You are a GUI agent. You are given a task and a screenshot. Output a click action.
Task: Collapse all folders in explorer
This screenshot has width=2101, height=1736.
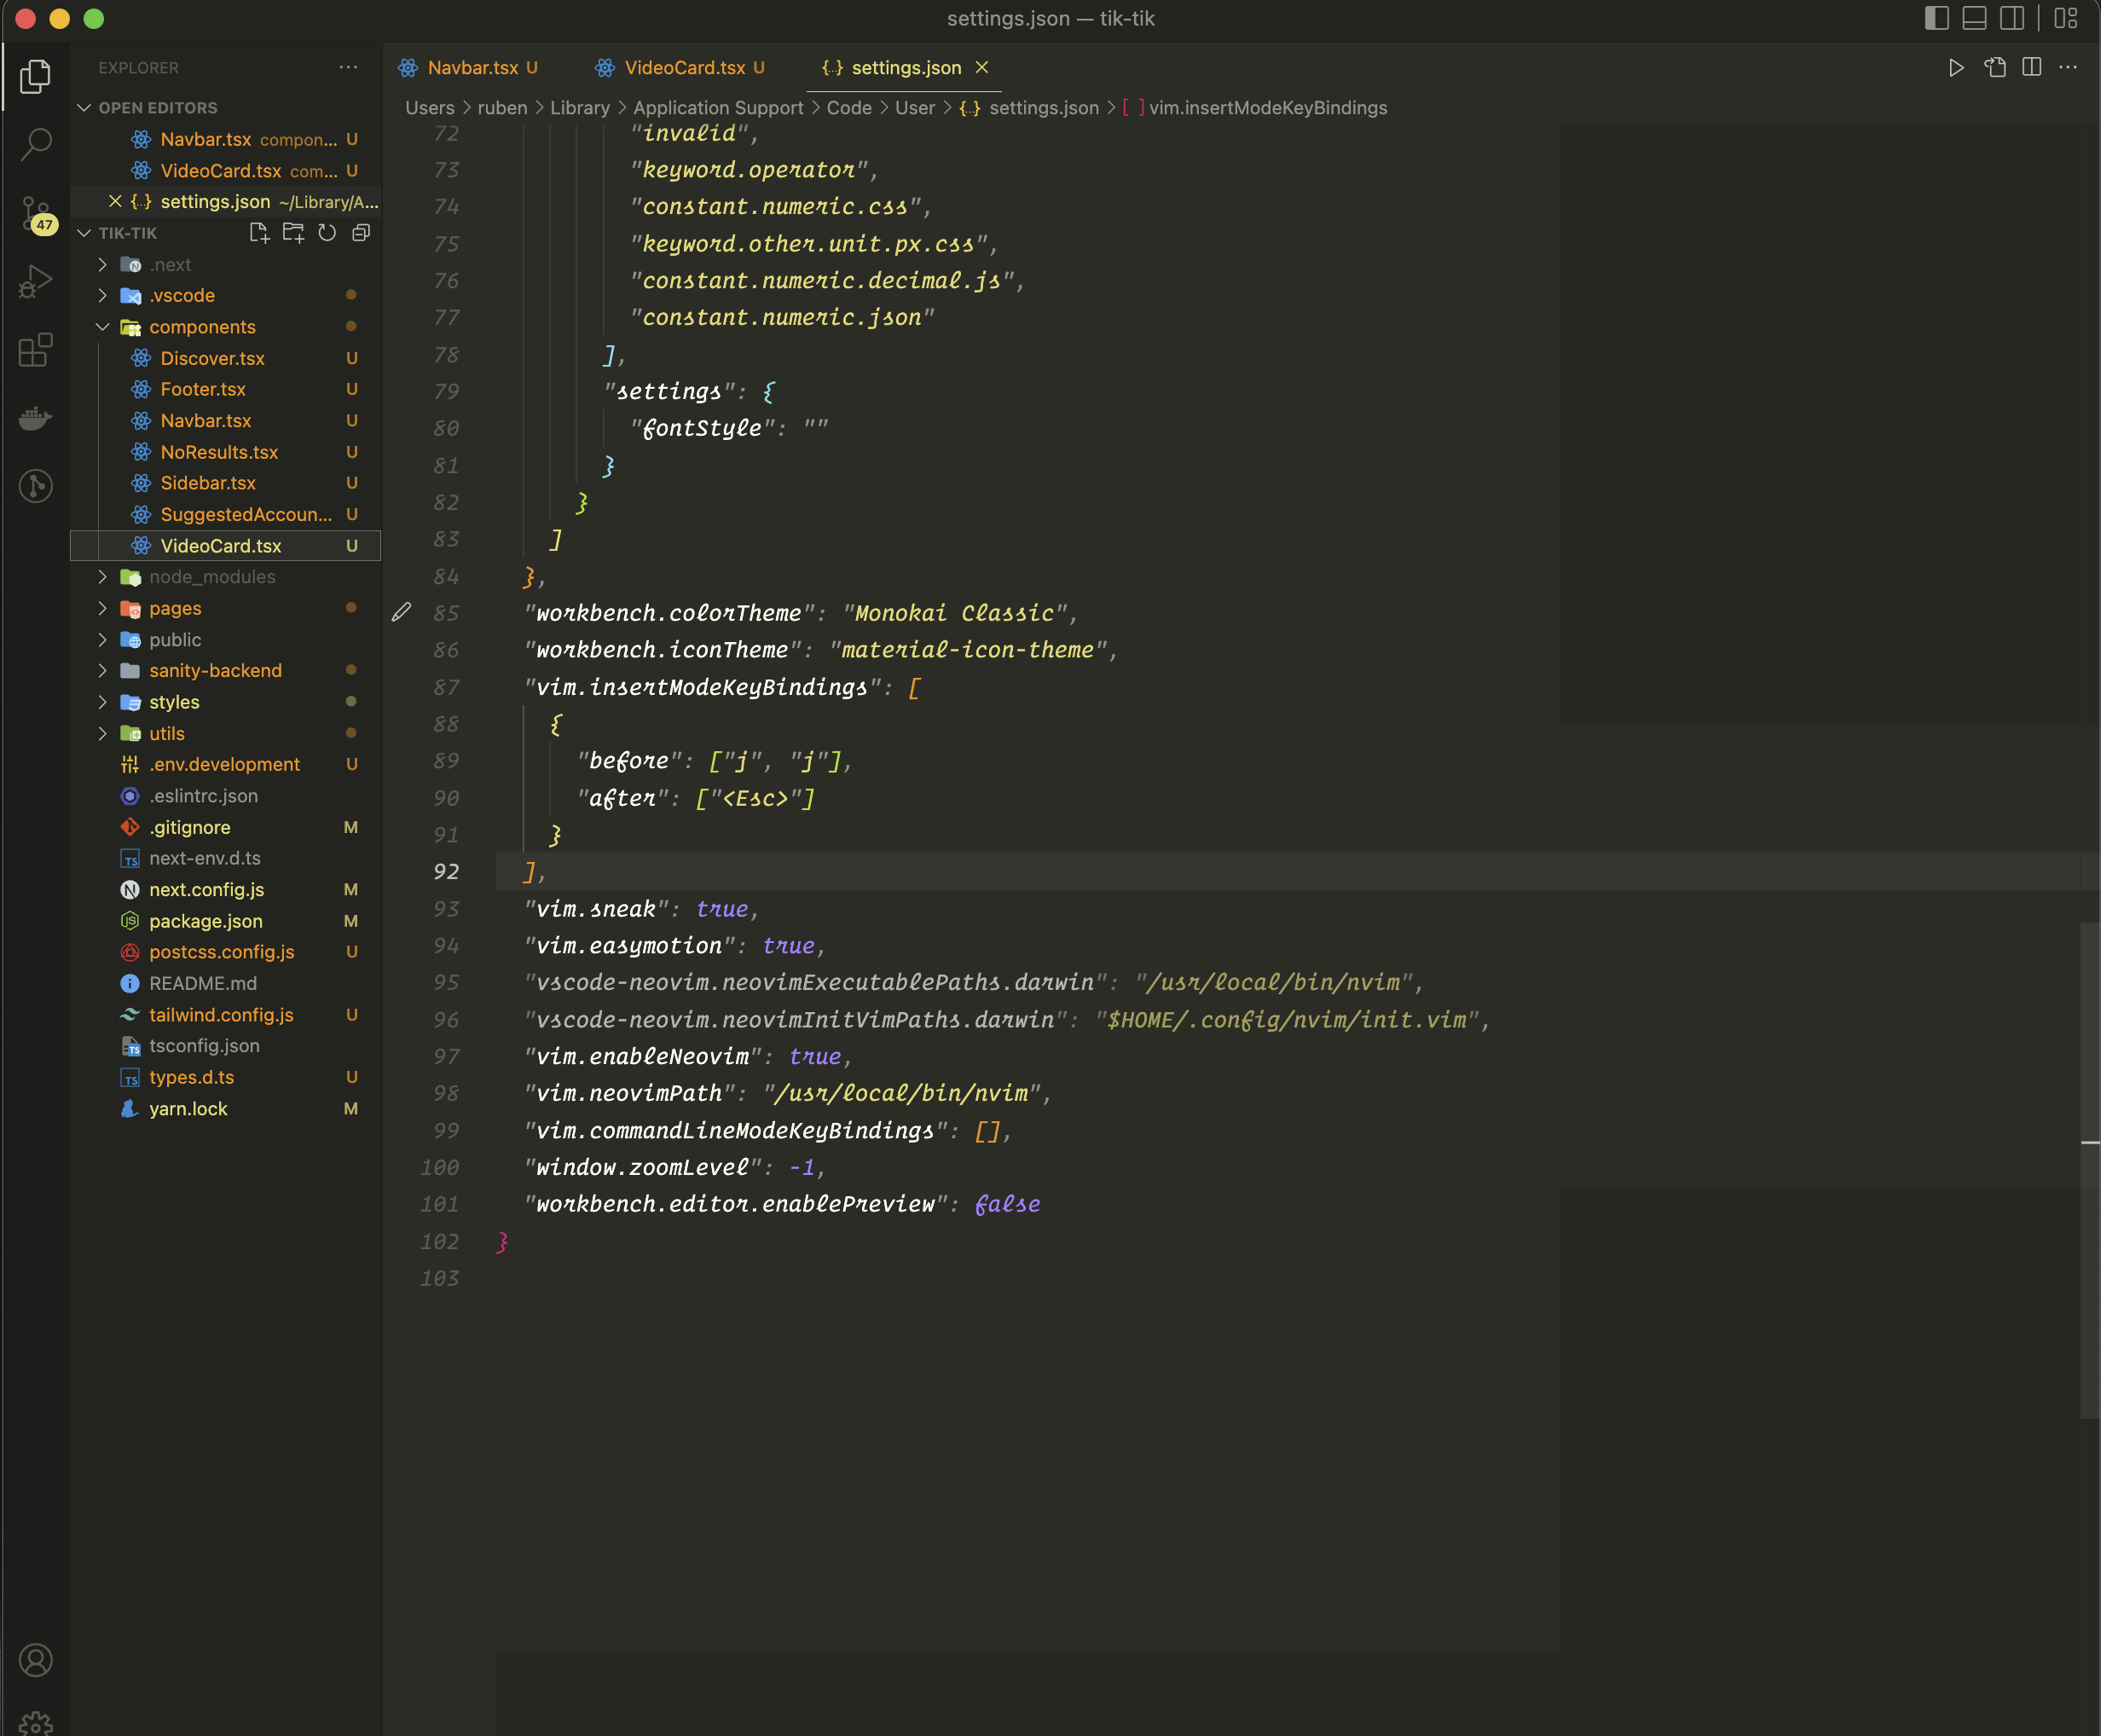coord(361,233)
